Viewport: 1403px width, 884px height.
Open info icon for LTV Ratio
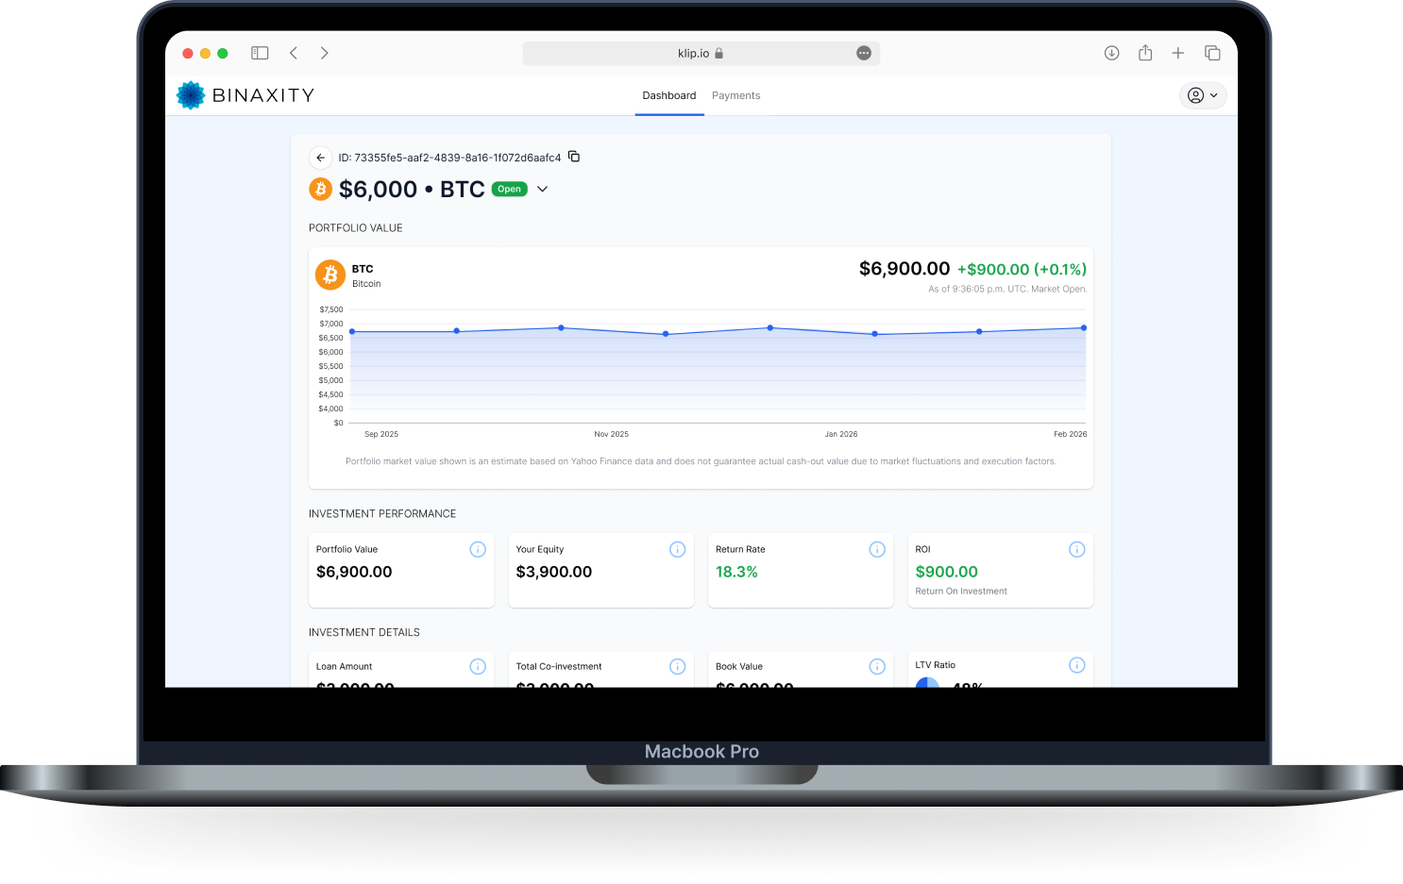tap(1076, 665)
